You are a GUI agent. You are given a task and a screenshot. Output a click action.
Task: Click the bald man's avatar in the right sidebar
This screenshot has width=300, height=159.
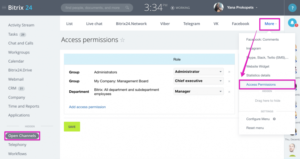point(292,148)
